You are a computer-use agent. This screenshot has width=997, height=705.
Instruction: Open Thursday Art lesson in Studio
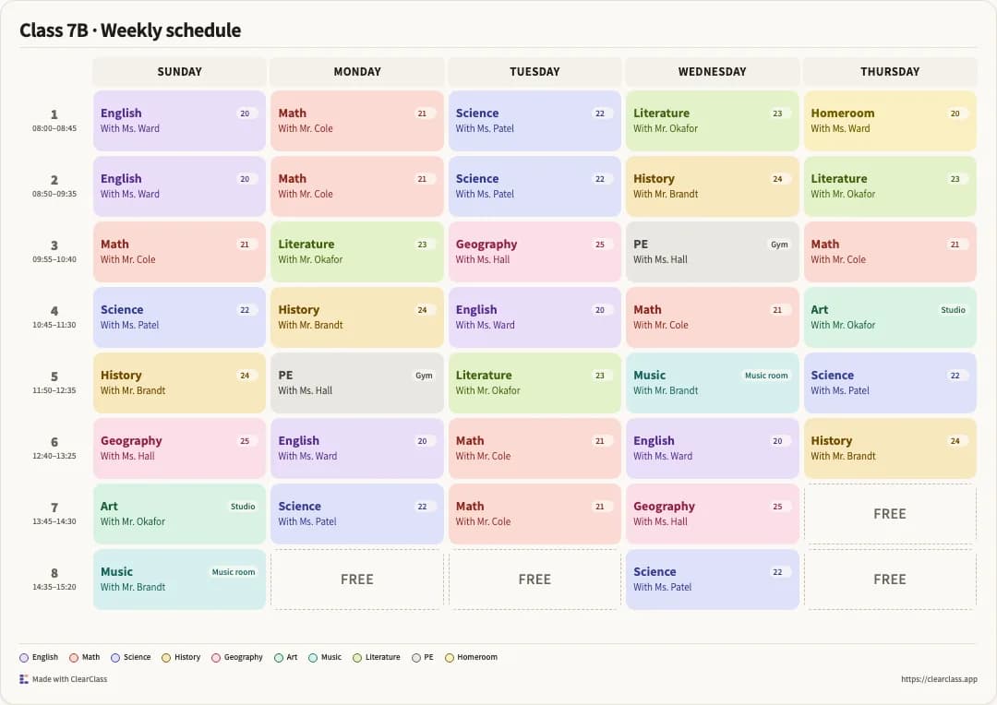(890, 317)
